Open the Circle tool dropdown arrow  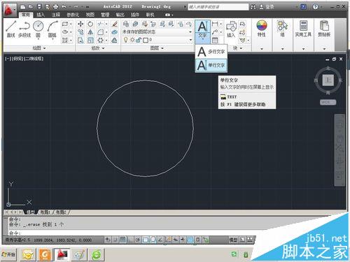[38, 39]
